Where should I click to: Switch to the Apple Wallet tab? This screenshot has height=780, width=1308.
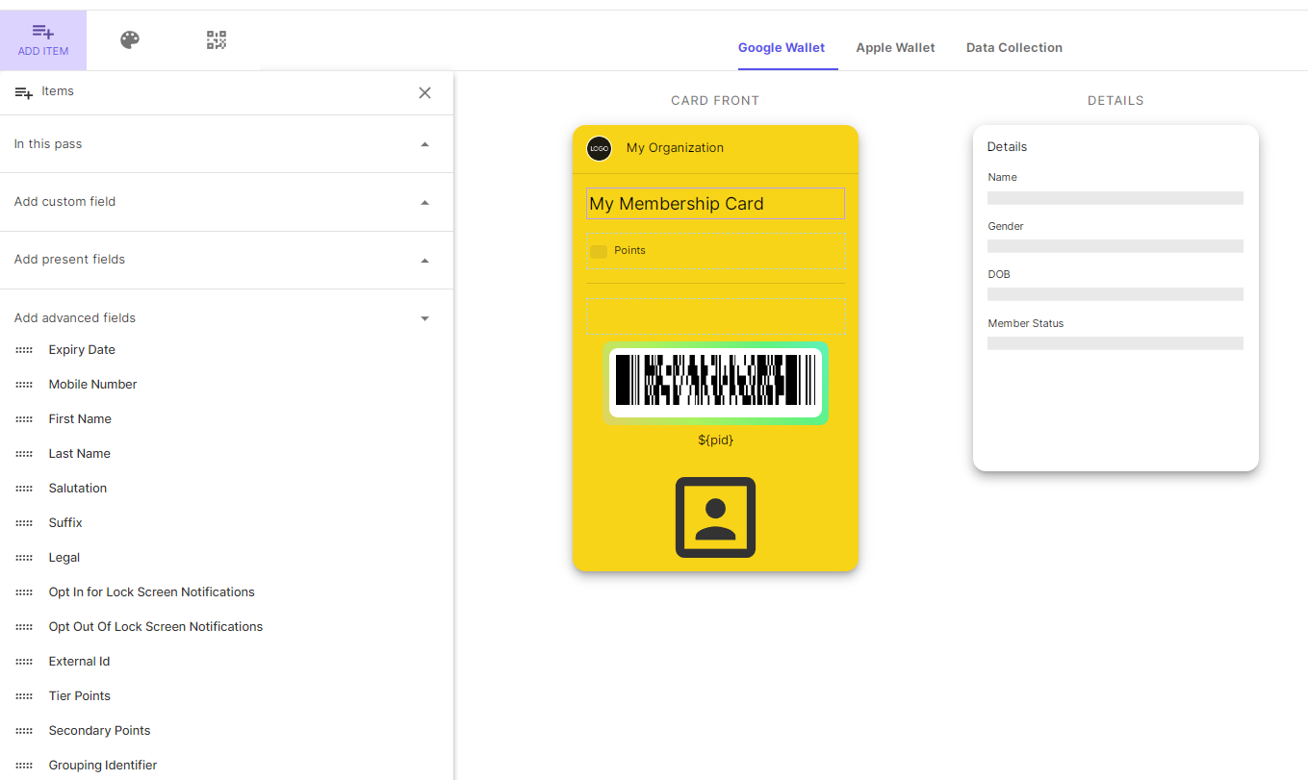tap(895, 48)
